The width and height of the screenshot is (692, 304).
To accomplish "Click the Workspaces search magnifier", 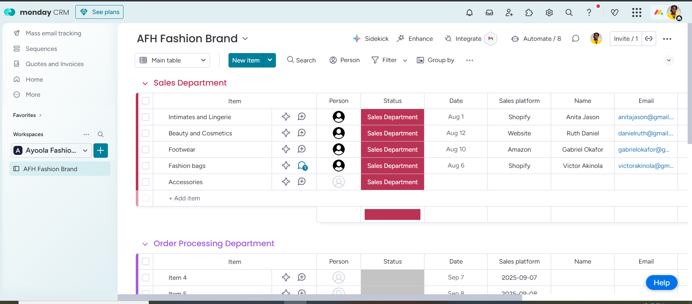I will point(101,134).
